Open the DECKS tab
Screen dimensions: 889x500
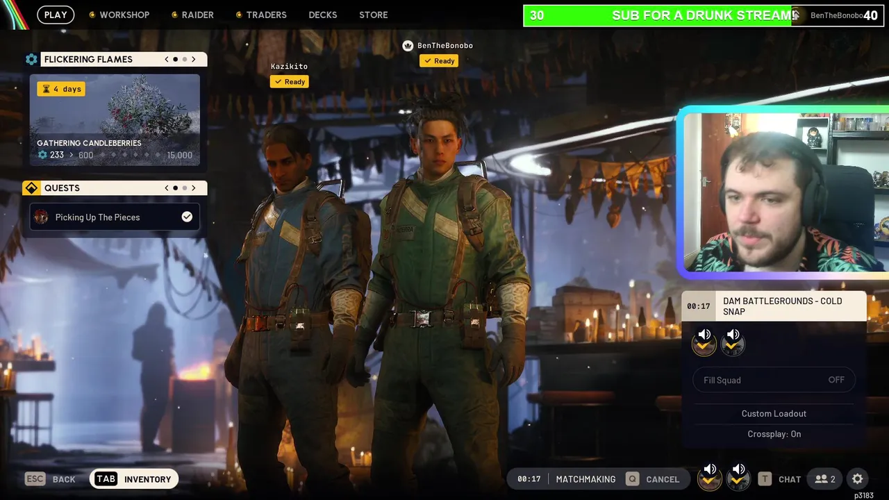click(x=323, y=15)
